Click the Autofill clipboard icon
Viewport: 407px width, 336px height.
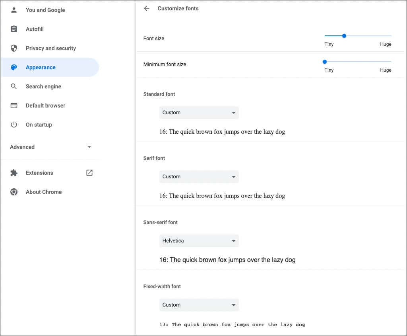[x=14, y=29]
